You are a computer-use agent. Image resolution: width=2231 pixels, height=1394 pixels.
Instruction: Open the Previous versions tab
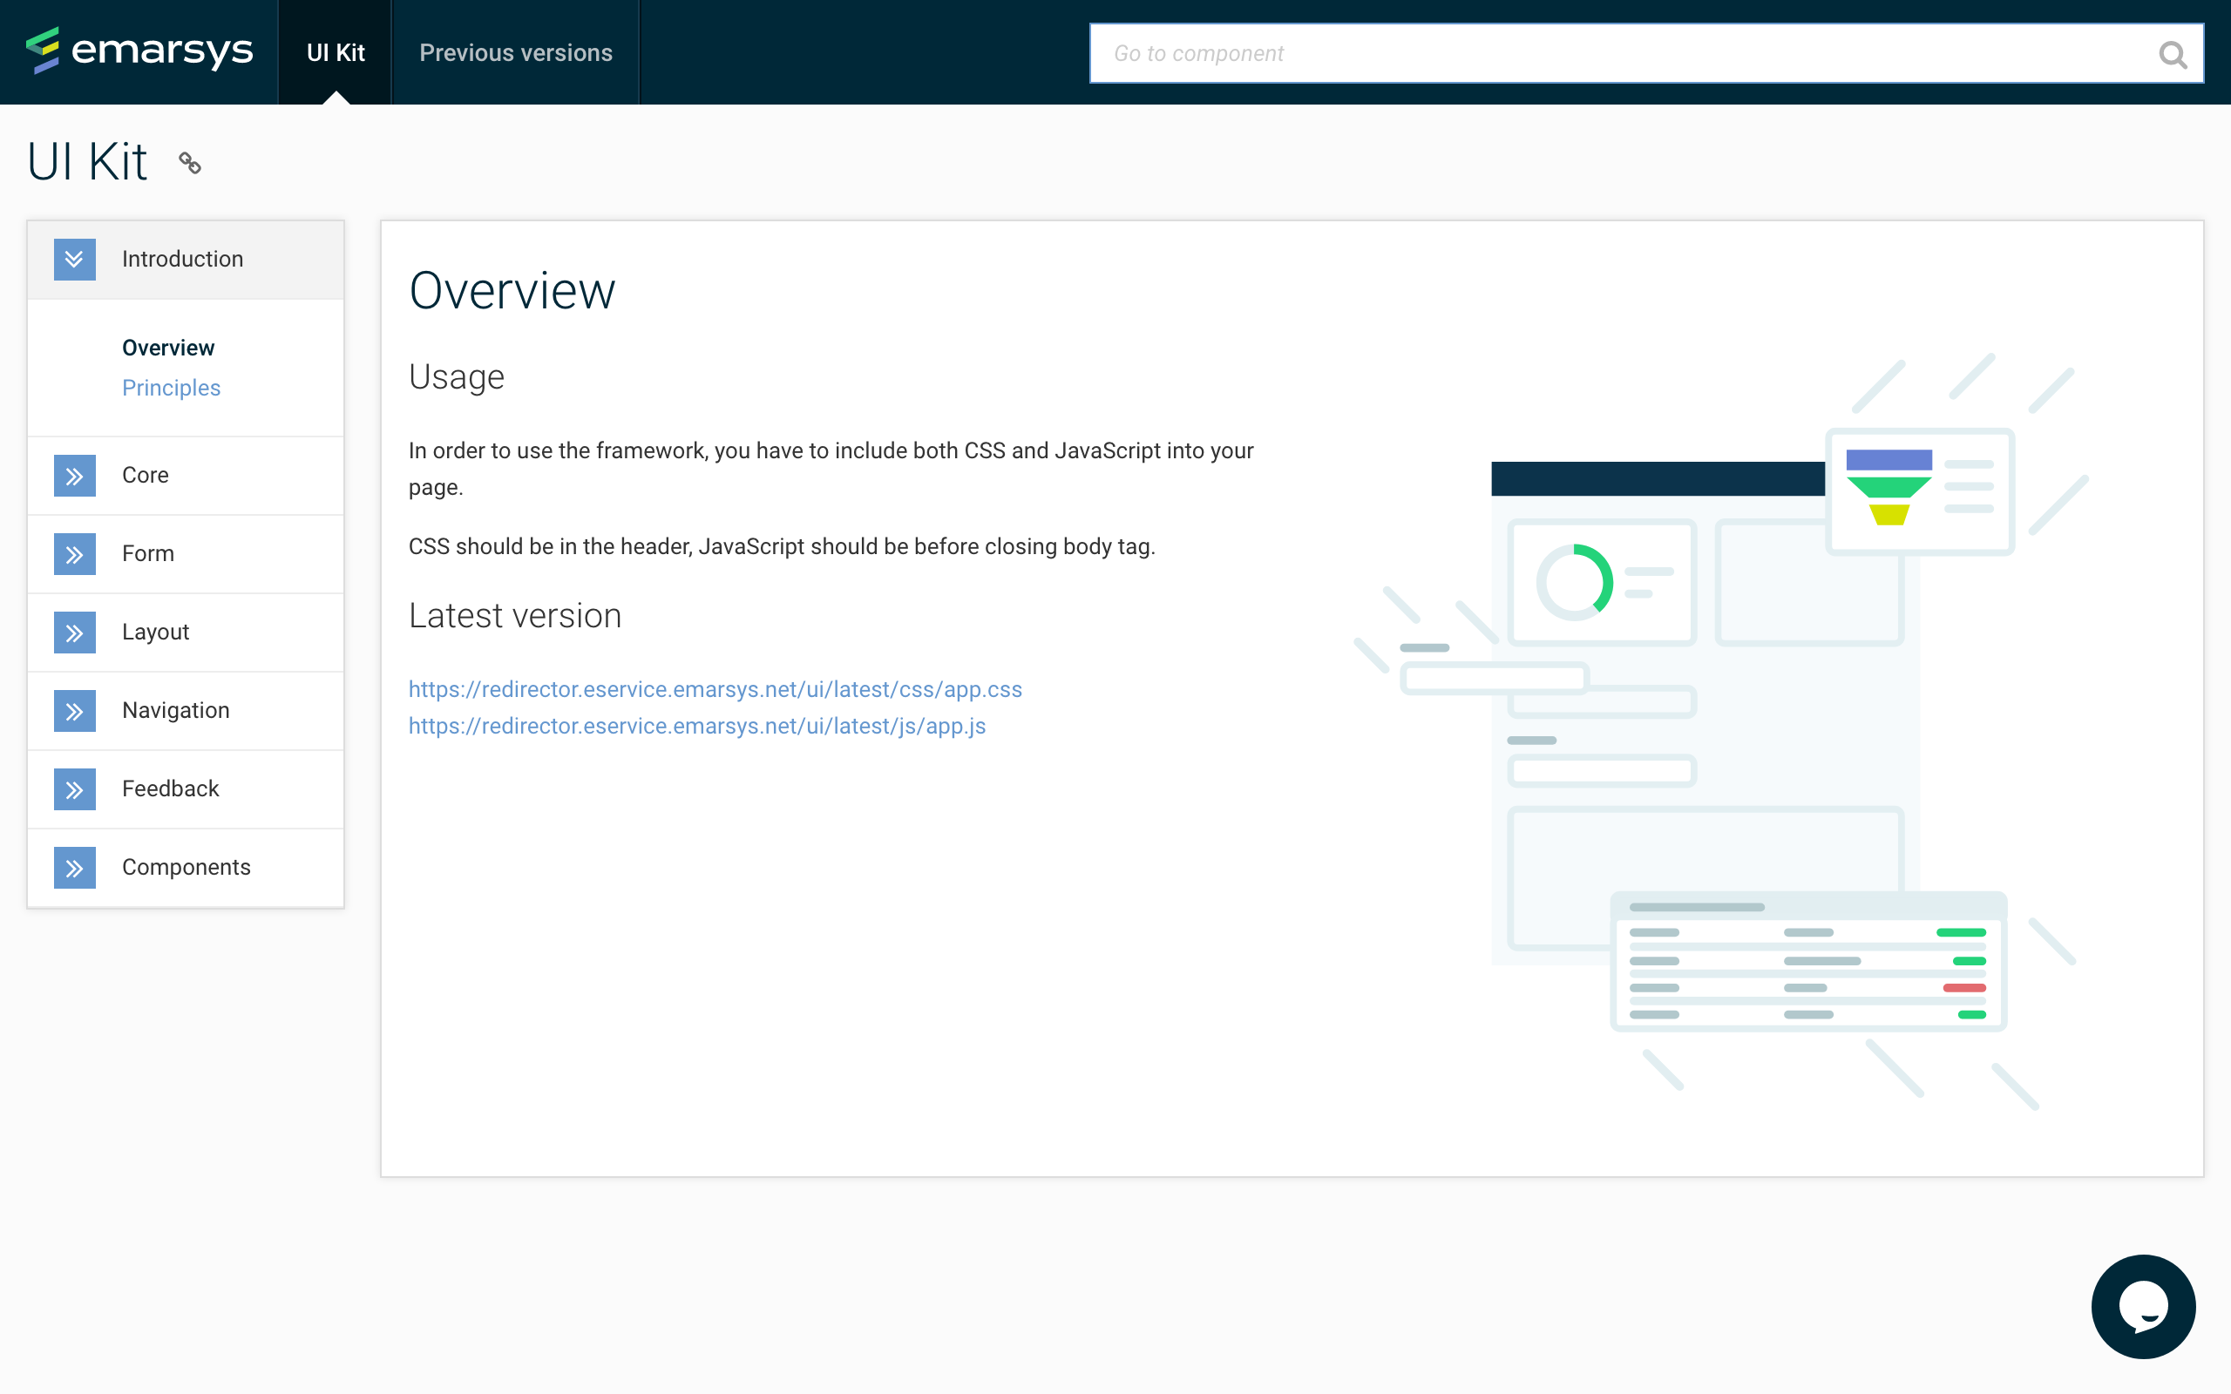pos(515,52)
